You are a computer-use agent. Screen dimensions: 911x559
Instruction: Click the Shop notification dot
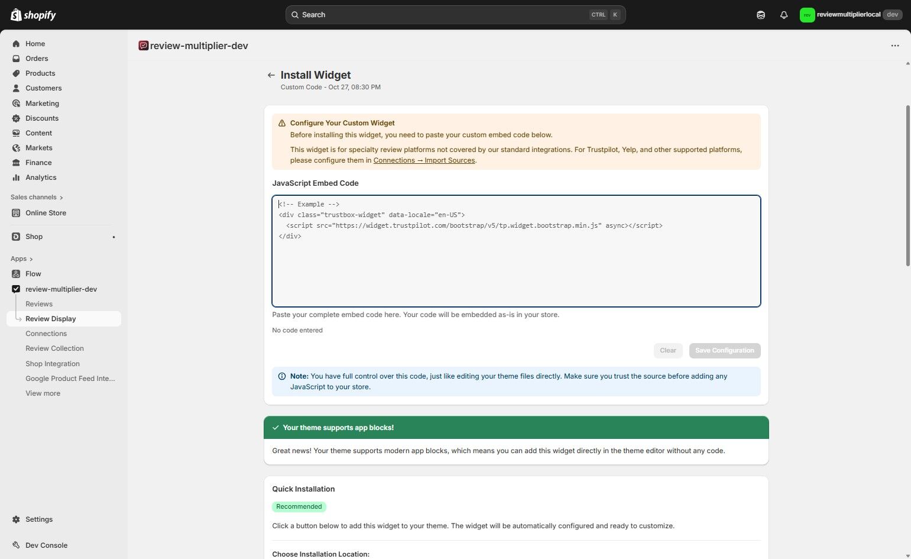coord(114,237)
